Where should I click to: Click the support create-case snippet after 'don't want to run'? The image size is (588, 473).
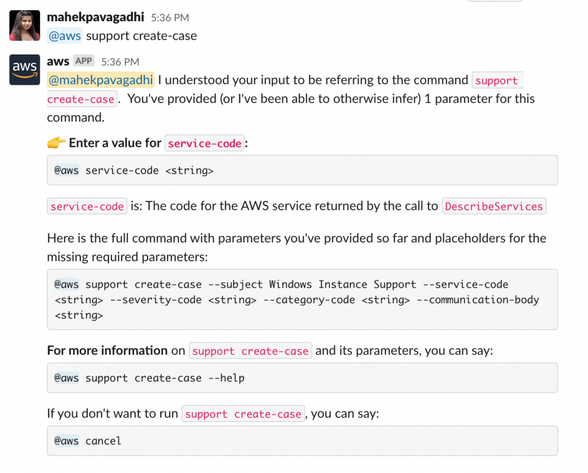(x=243, y=413)
